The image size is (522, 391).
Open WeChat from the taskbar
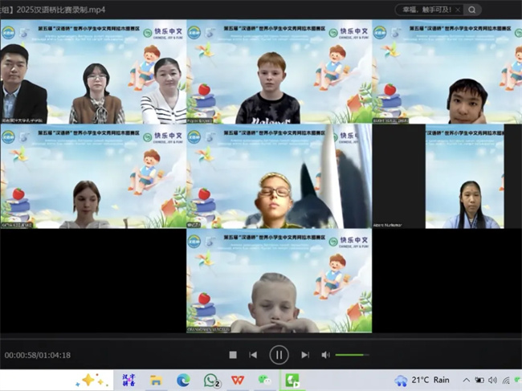click(x=264, y=380)
